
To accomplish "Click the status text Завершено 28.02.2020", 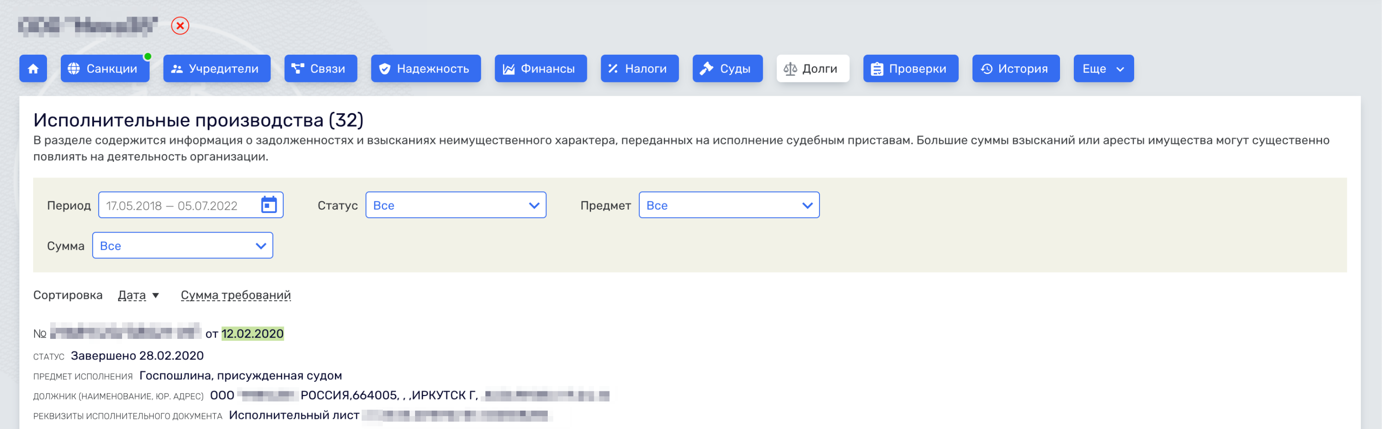I will [137, 356].
